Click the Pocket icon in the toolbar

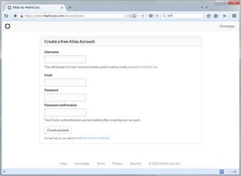tap(151, 16)
